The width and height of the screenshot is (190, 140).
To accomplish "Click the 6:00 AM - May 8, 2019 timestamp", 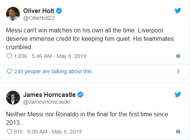I will [x=54, y=132].
